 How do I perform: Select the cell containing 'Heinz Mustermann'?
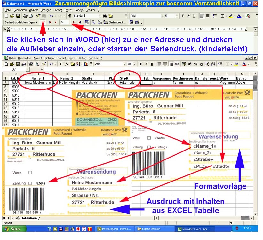[x=37, y=82]
